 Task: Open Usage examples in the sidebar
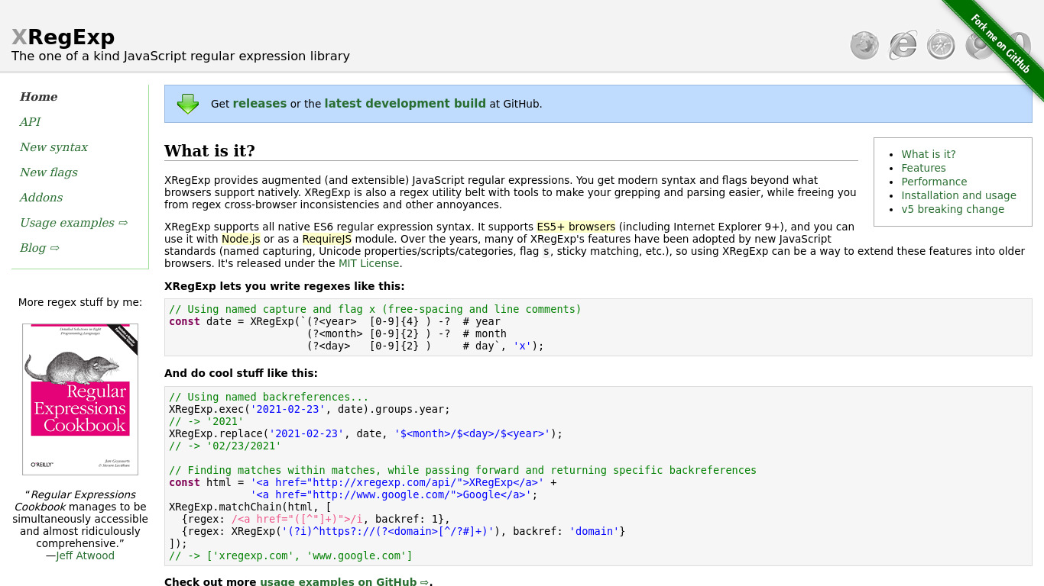74,223
